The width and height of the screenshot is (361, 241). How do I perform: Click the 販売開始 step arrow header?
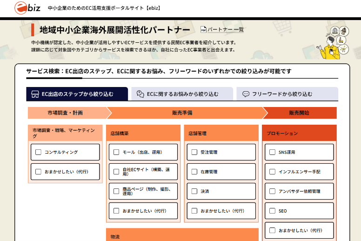pyautogui.click(x=300, y=113)
